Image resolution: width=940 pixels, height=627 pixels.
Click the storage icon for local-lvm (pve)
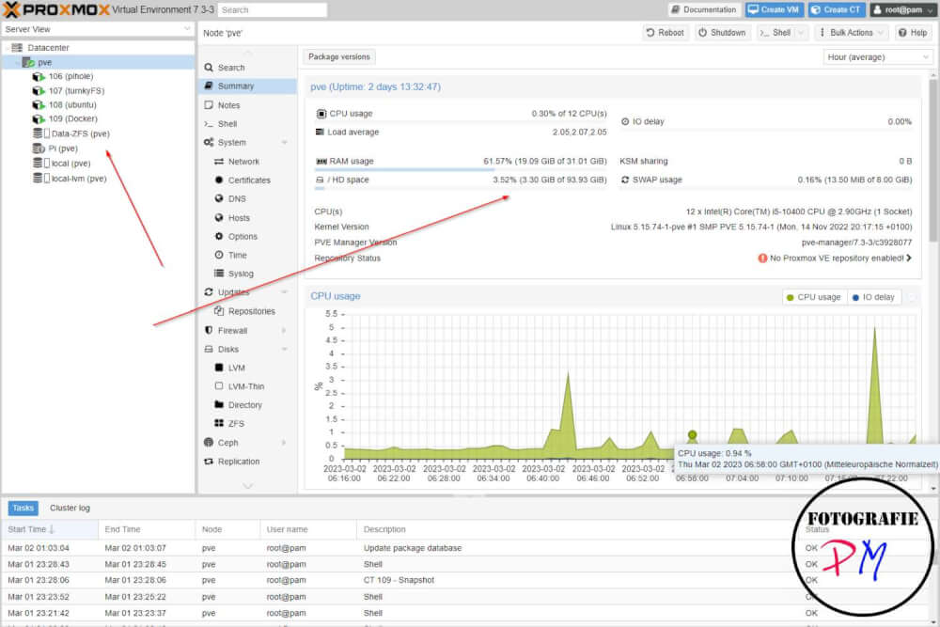point(40,178)
